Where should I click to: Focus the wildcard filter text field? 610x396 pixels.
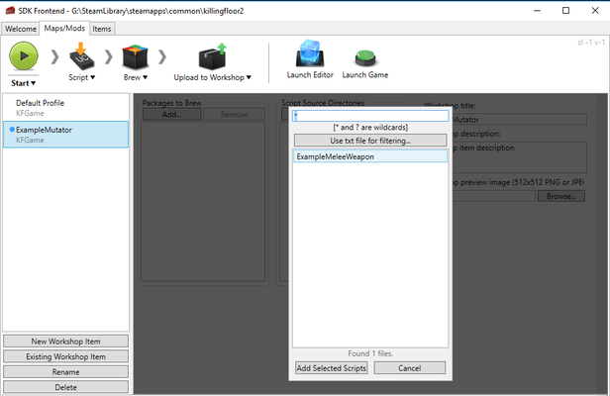coord(370,116)
